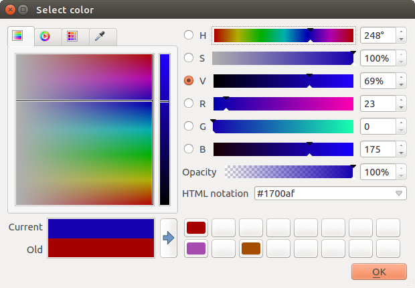This screenshot has width=415, height=288.
Task: Open the HTML notation dropdown
Action: point(399,194)
